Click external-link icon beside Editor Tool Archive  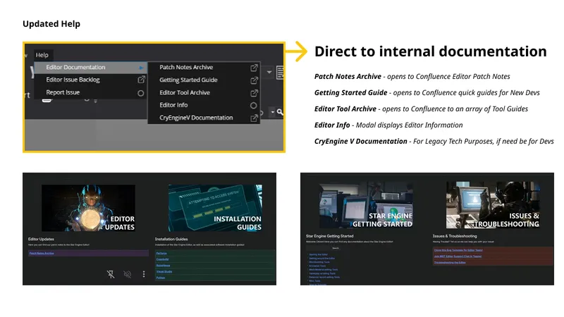(254, 93)
